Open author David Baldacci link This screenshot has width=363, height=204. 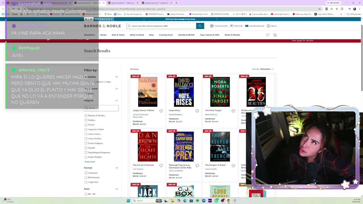click(x=176, y=114)
